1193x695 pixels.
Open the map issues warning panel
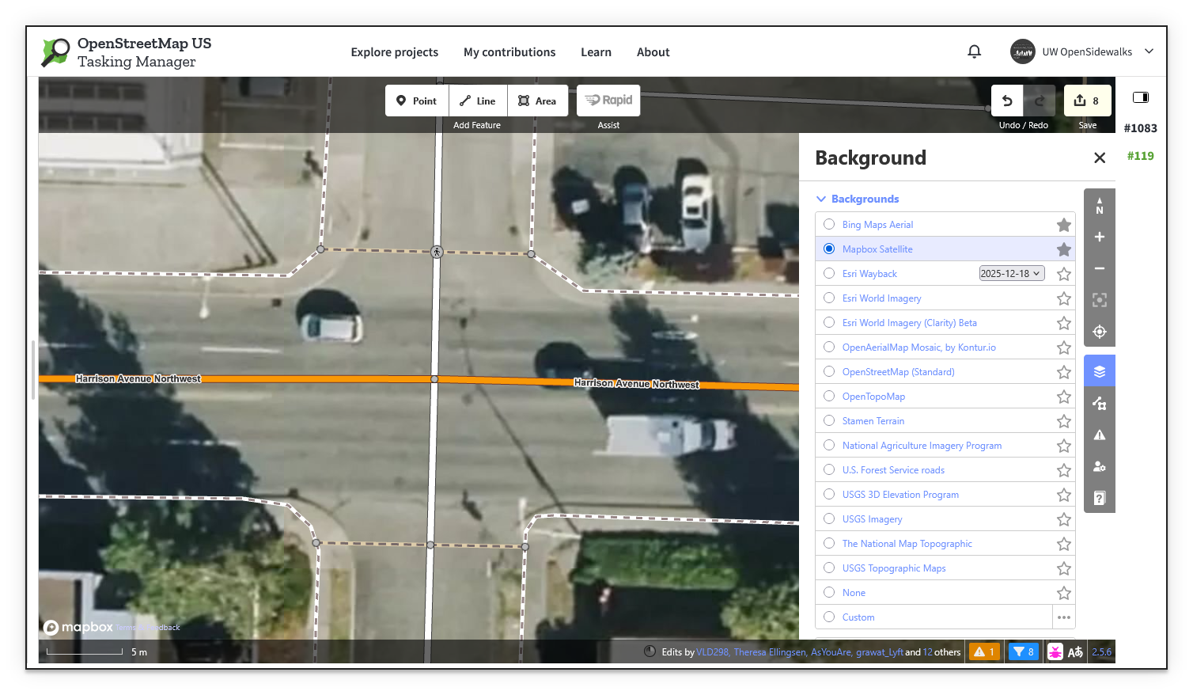point(1099,434)
